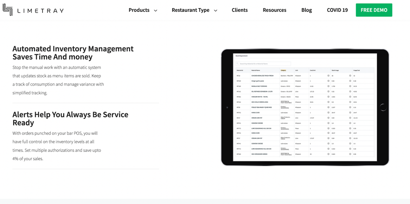Image resolution: width=410 pixels, height=204 pixels.
Task: Click the search magnifier icon
Action: pos(238,64)
